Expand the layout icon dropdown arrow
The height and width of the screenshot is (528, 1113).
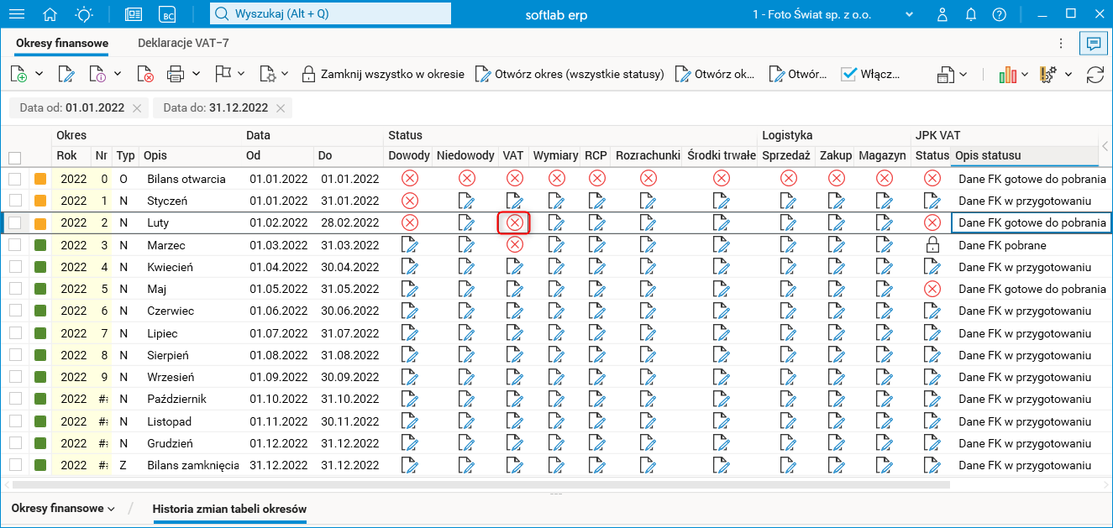click(x=963, y=74)
